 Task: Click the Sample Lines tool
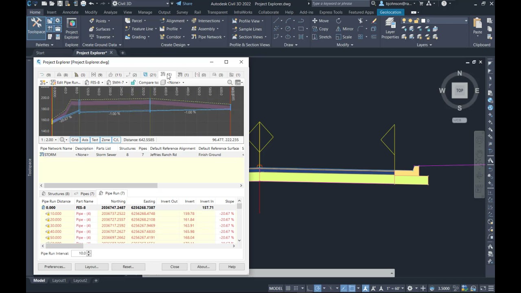click(x=247, y=29)
